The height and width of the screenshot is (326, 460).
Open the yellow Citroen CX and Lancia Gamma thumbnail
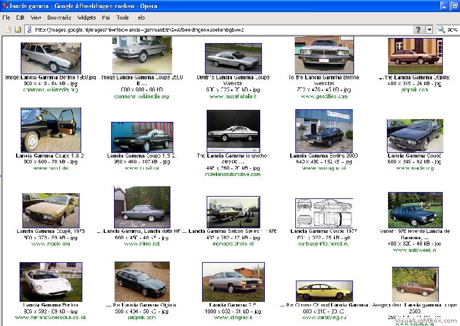pyautogui.click(x=324, y=291)
